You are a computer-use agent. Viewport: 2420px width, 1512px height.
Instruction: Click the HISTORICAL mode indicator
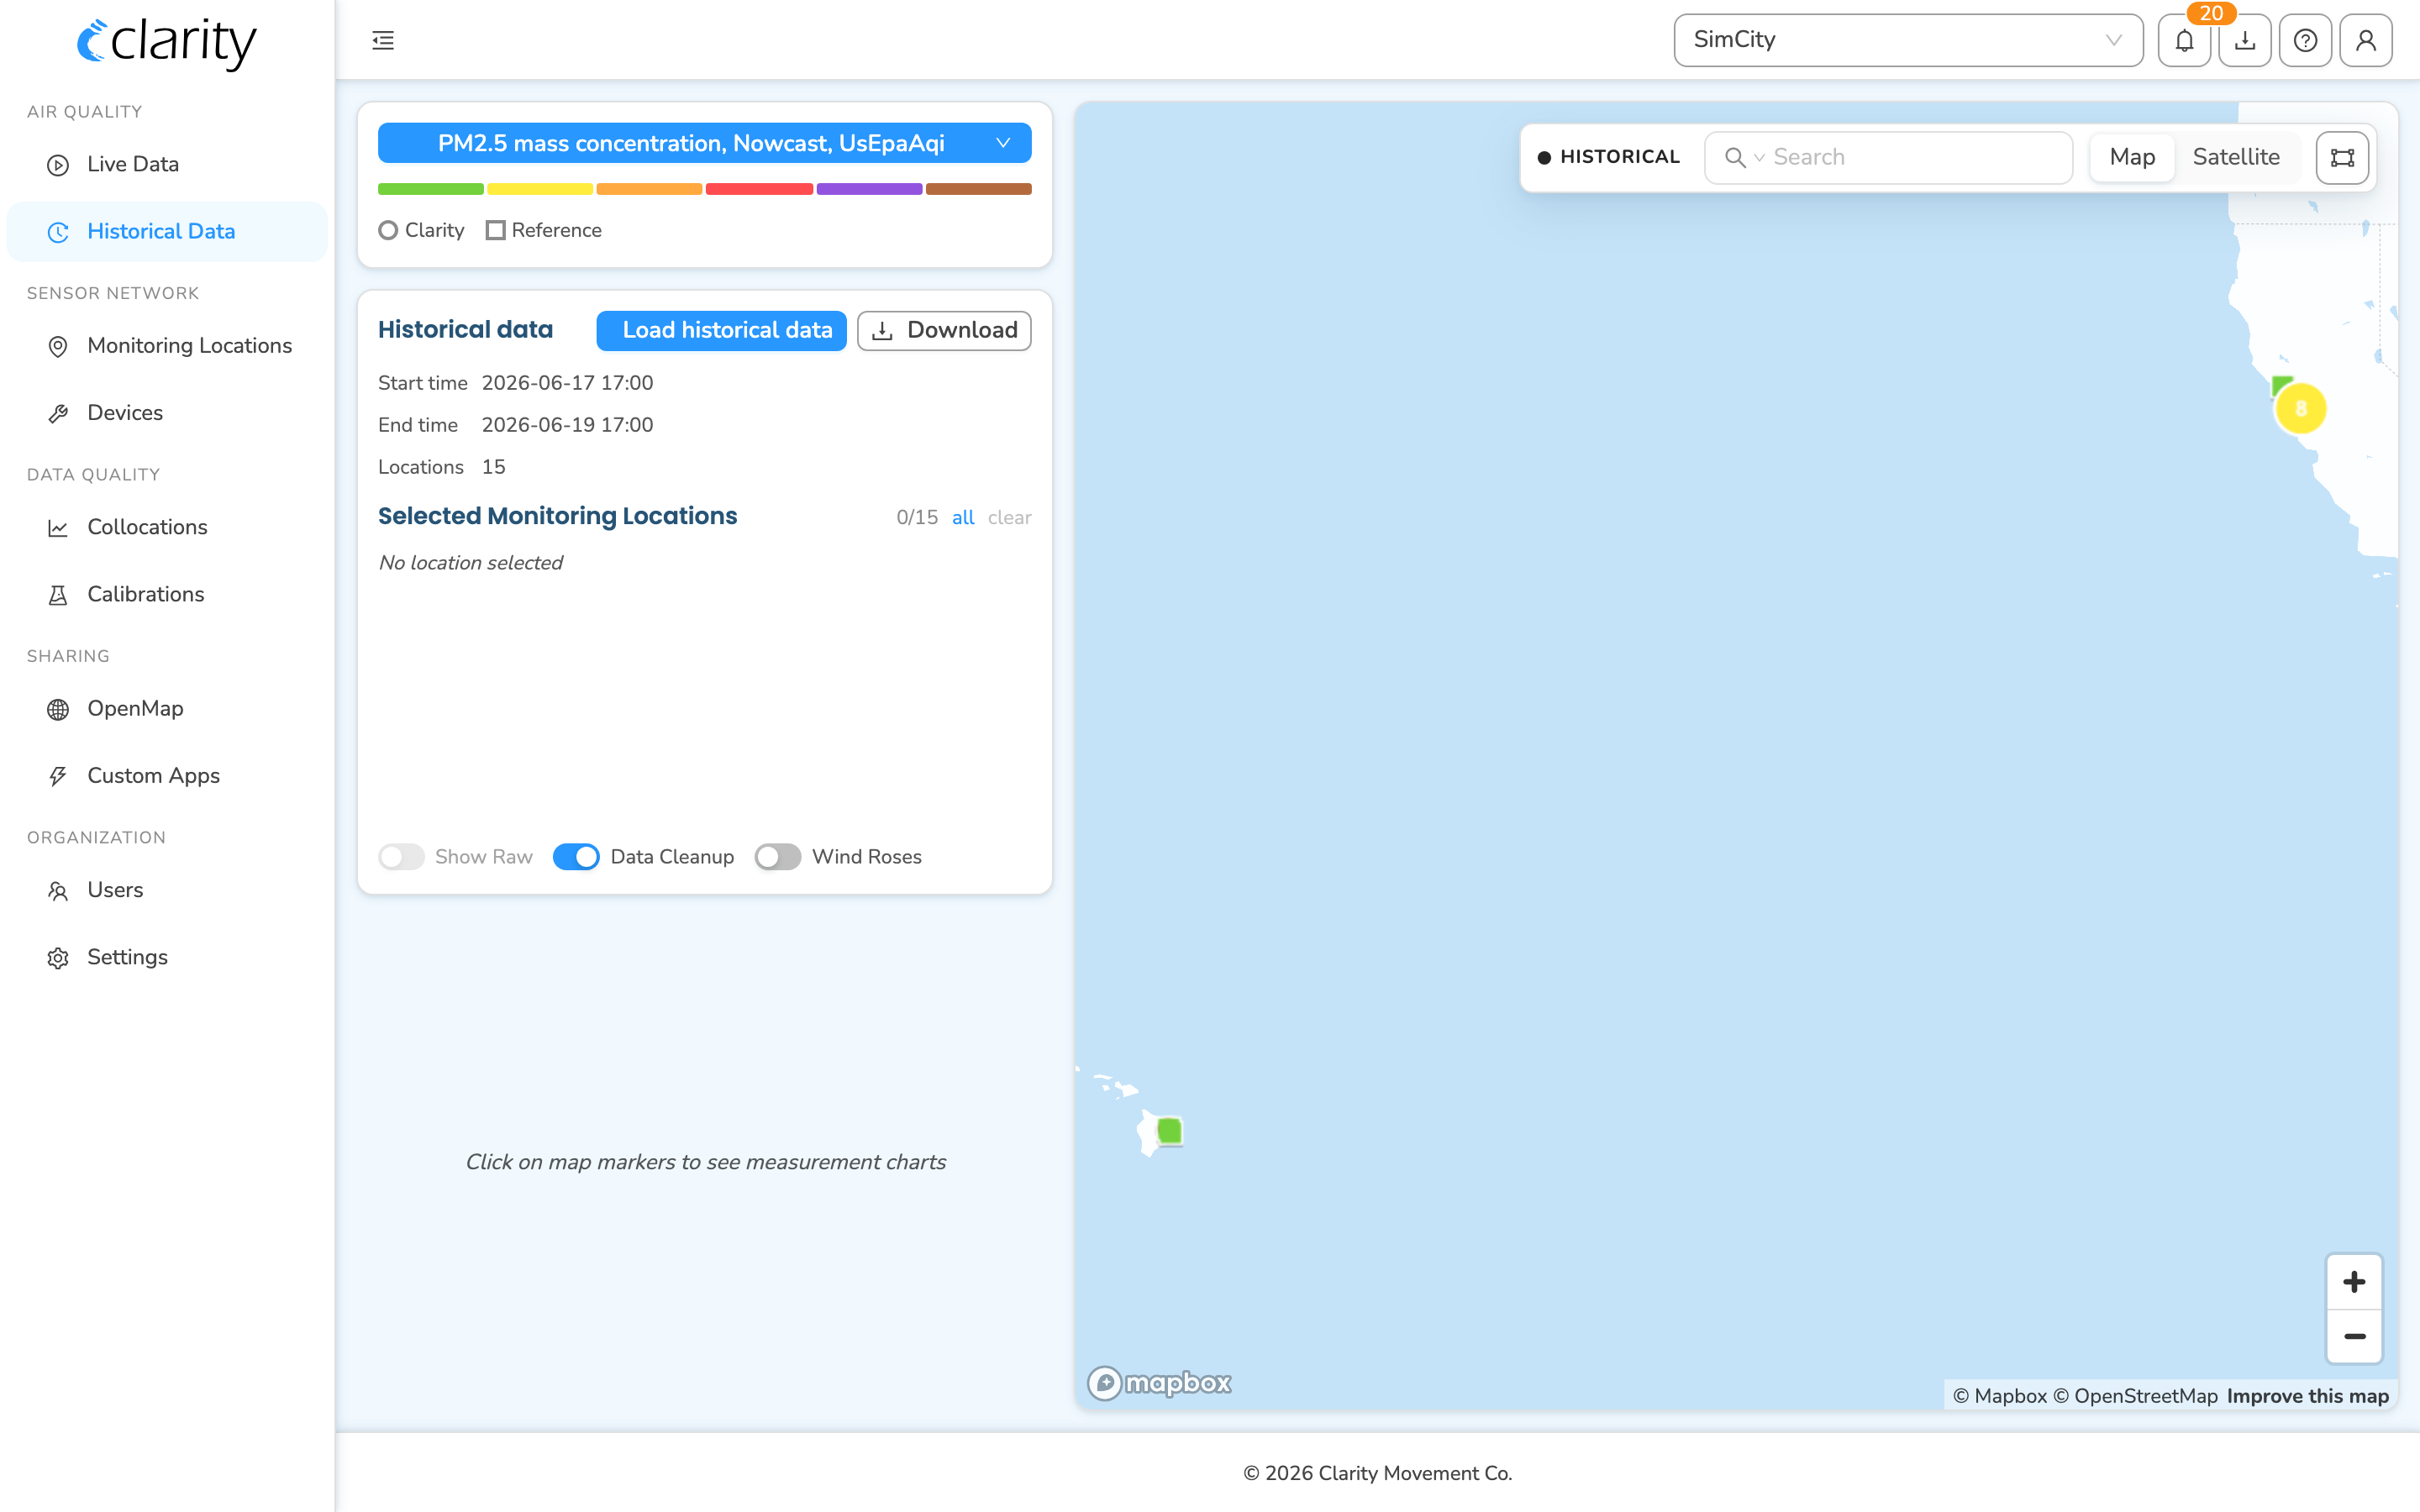pyautogui.click(x=1608, y=157)
